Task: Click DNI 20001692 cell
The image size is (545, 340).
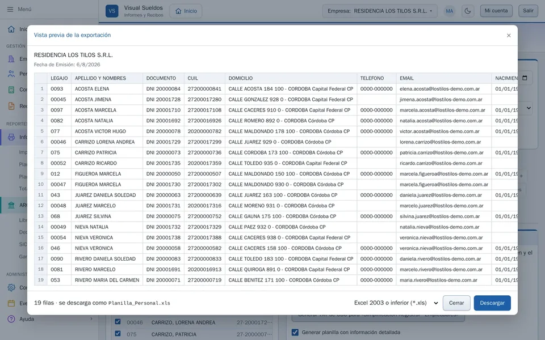Action: pos(163,121)
